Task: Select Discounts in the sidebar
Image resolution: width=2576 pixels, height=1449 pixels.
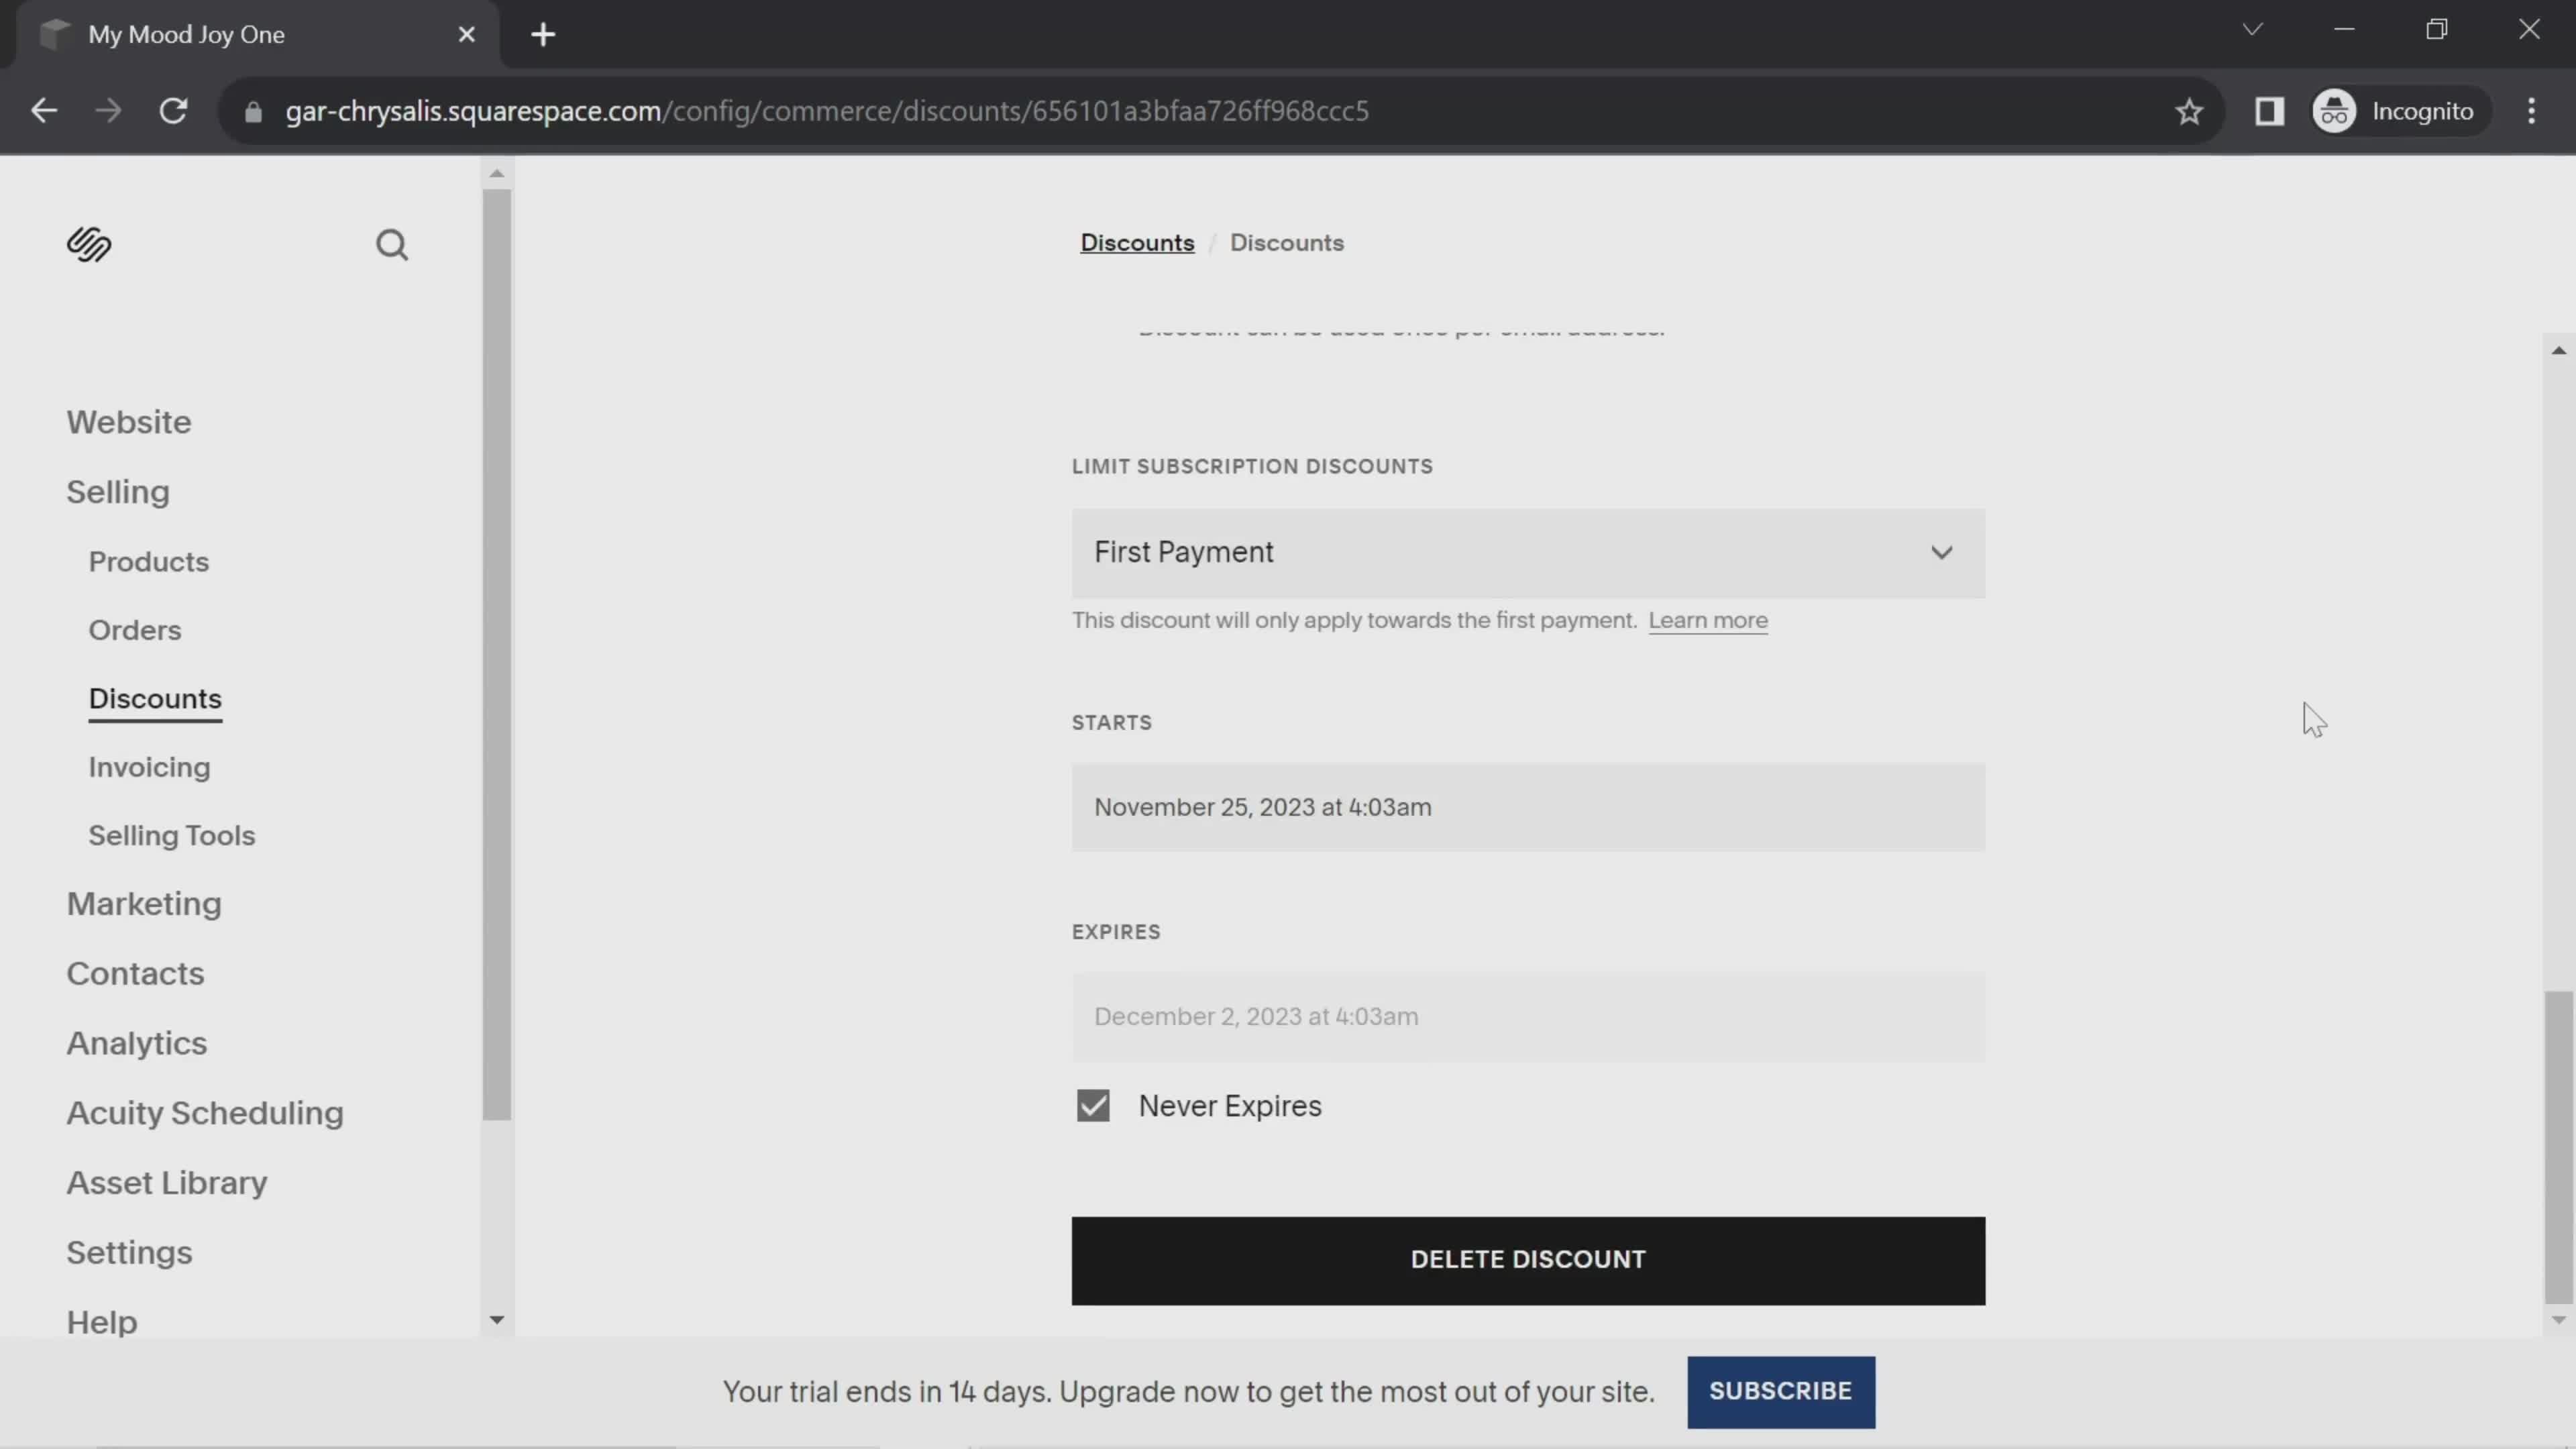Action: pos(155,699)
